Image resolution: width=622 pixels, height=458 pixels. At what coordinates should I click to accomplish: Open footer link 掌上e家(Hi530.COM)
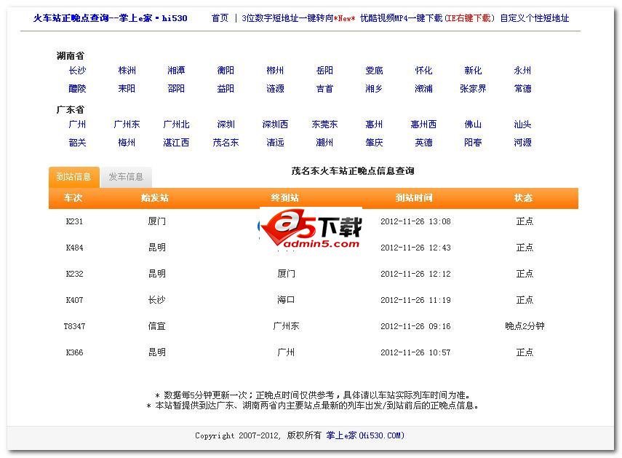pos(365,435)
